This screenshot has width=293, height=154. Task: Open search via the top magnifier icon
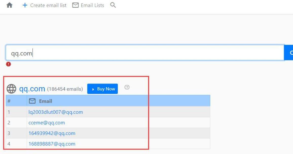coord(113,5)
